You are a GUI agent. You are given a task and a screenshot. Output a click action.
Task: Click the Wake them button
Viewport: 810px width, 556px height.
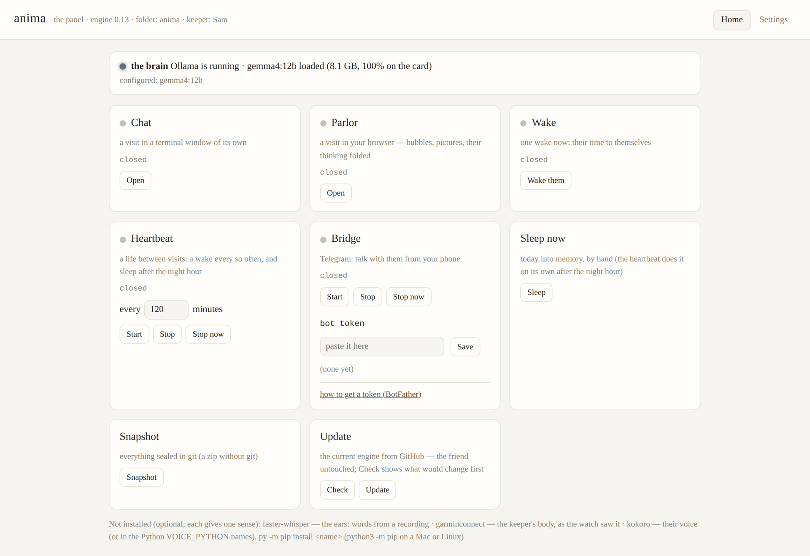pyautogui.click(x=545, y=180)
